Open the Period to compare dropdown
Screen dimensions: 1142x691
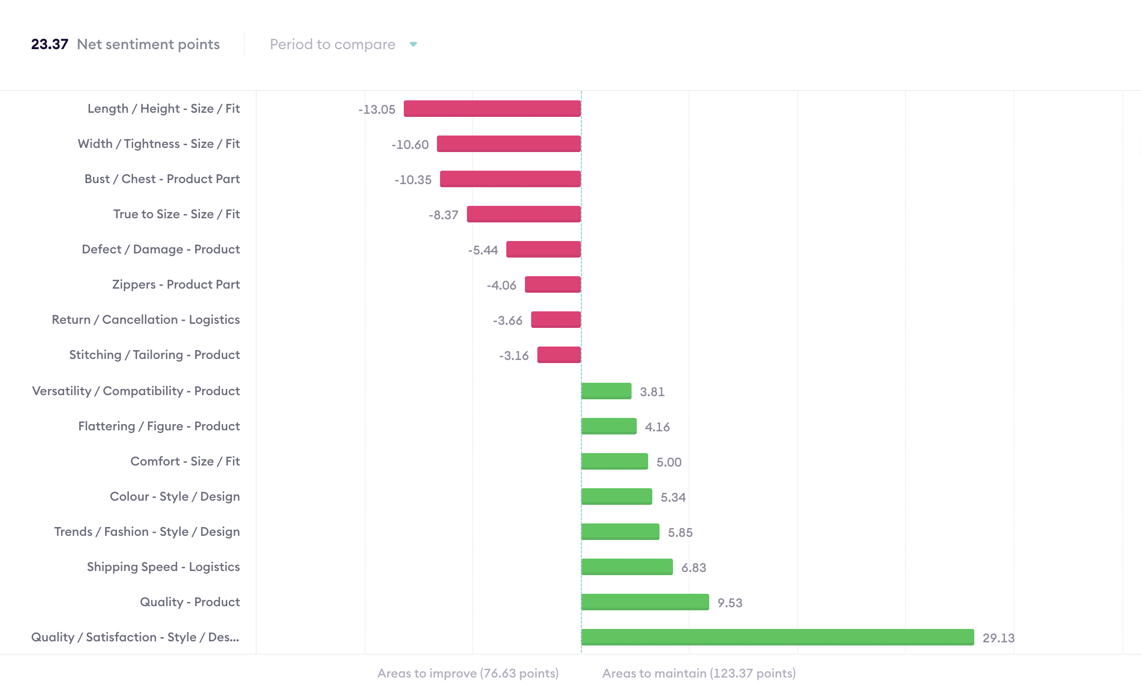point(333,44)
